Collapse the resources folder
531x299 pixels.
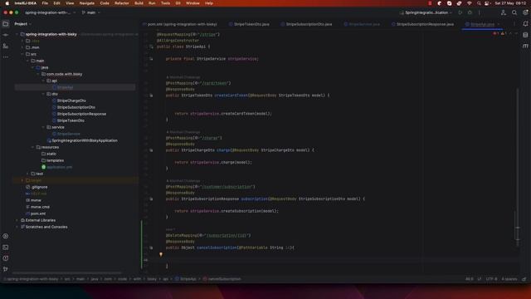[x=33, y=147]
